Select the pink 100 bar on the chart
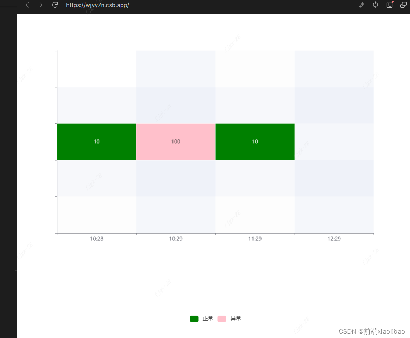 pos(176,142)
